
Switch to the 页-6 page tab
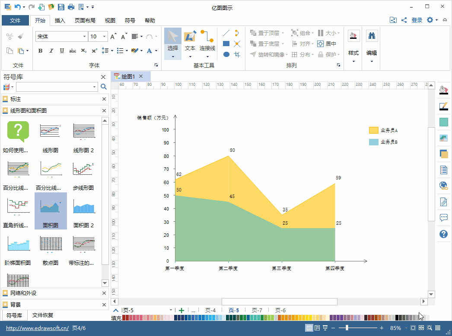[279, 310]
